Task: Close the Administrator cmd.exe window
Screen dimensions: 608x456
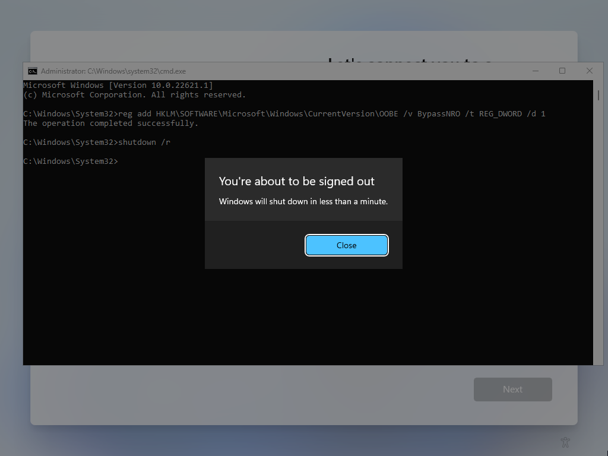Action: tap(590, 71)
